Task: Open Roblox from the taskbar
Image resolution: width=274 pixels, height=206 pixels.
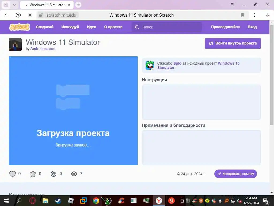Action: (x=71, y=201)
